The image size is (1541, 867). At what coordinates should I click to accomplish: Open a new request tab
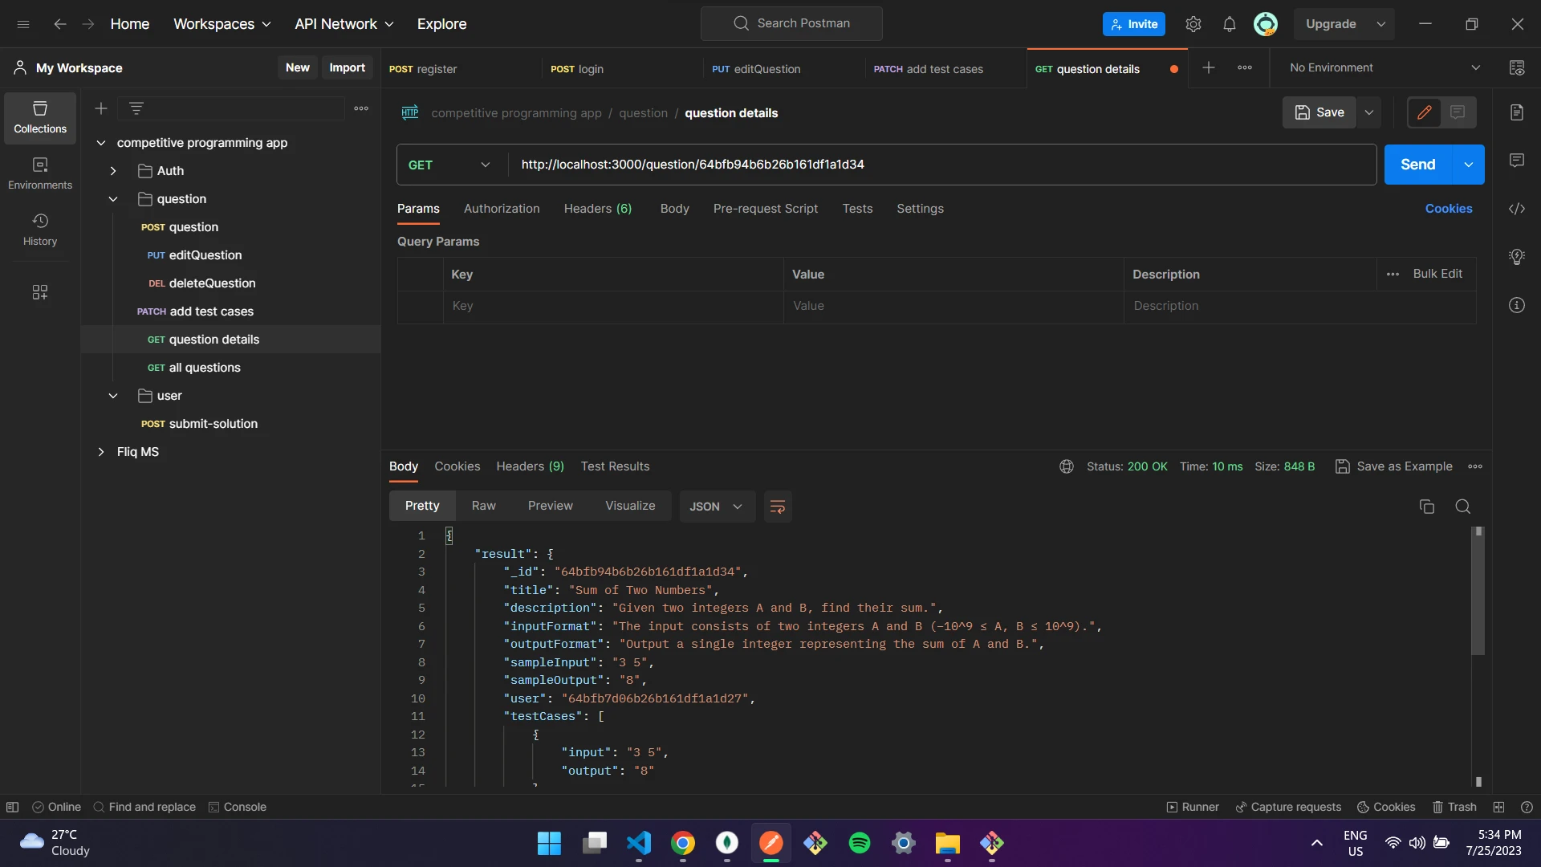1209,68
